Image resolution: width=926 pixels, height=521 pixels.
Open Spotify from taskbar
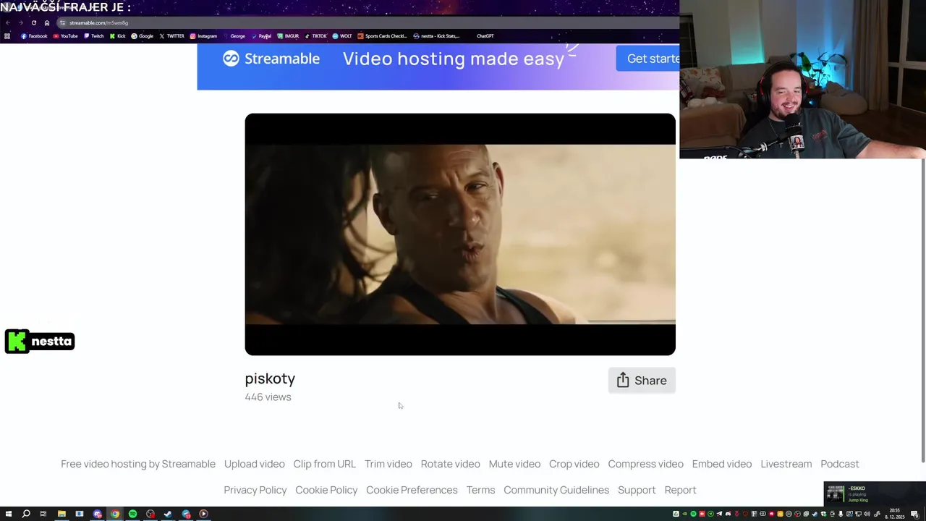pos(132,514)
